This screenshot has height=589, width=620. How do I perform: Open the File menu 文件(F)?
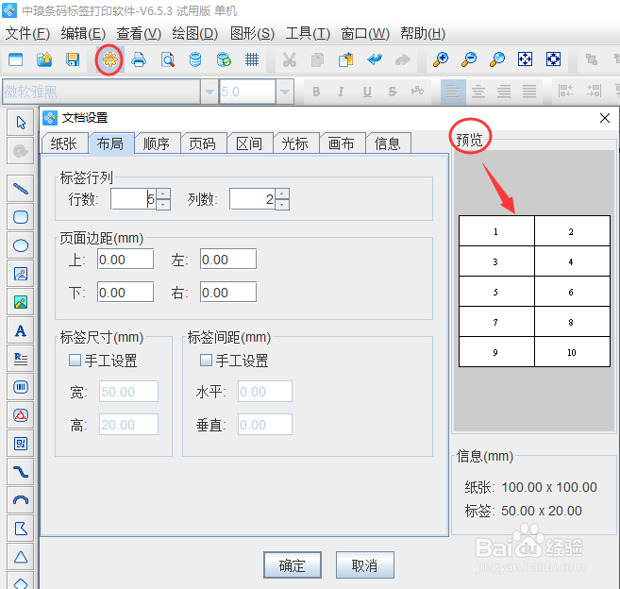(27, 34)
